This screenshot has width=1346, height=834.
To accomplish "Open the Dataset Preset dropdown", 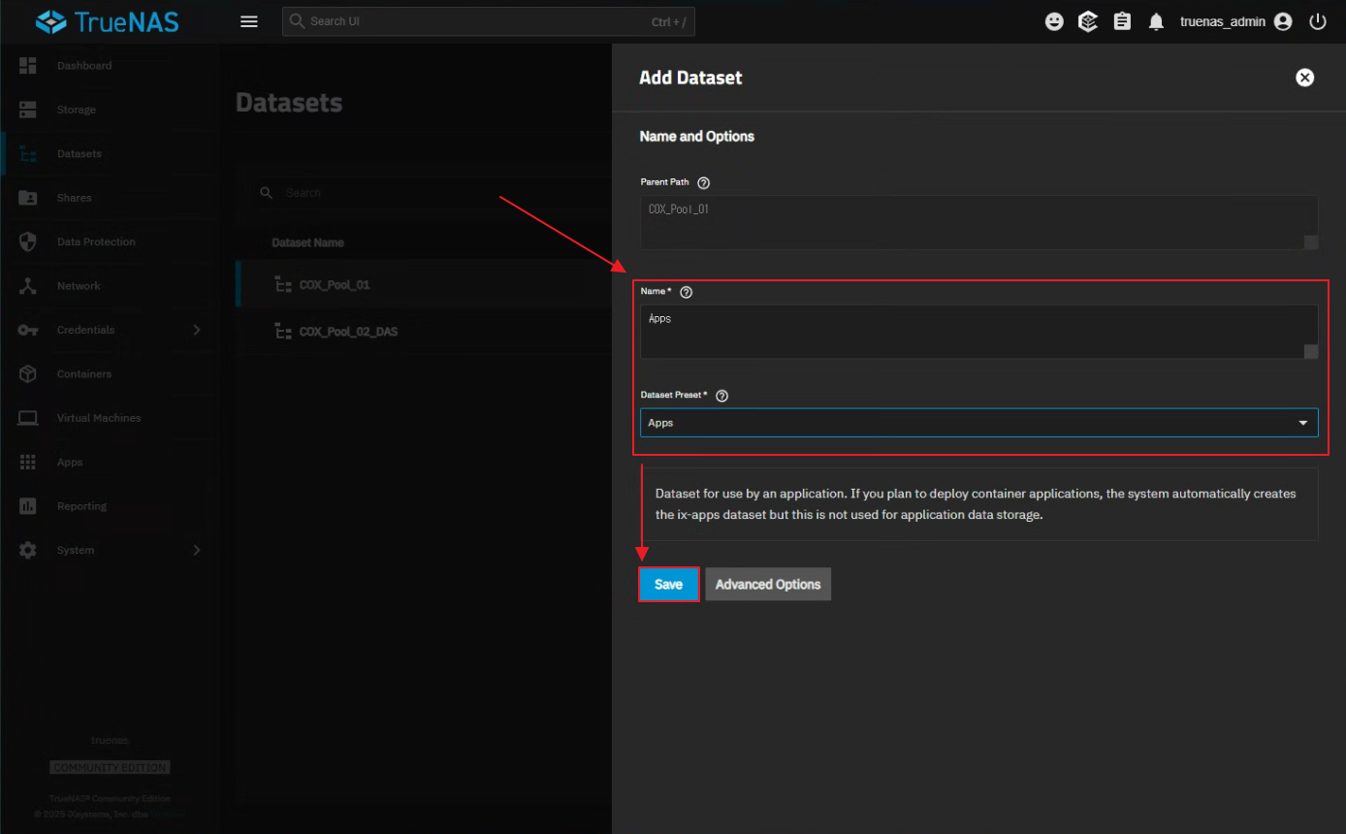I will pos(978,423).
